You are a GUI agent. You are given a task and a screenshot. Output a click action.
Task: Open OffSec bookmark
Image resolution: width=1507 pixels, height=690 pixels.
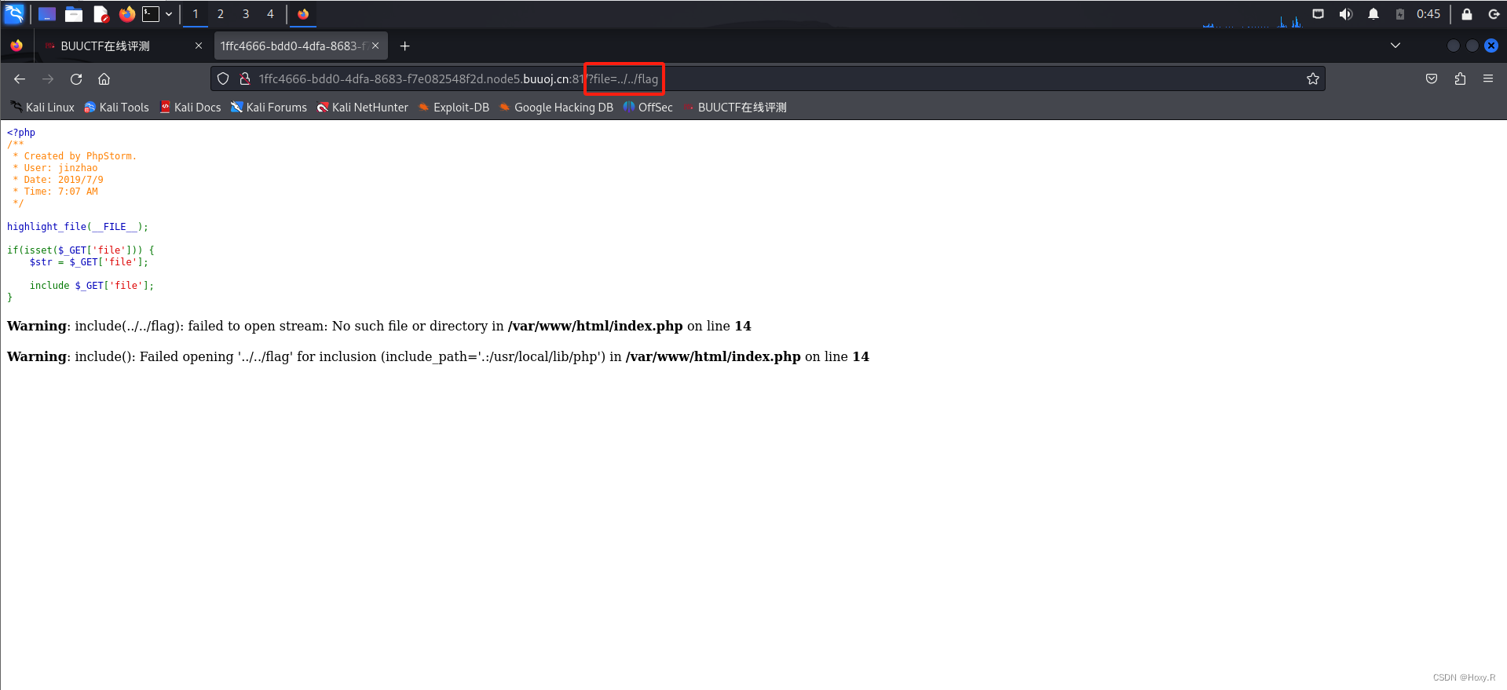(x=648, y=108)
